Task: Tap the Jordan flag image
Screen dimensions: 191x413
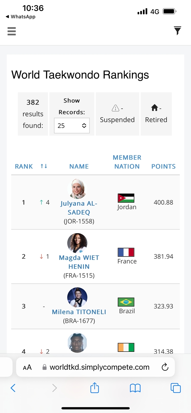Action: (126, 198)
